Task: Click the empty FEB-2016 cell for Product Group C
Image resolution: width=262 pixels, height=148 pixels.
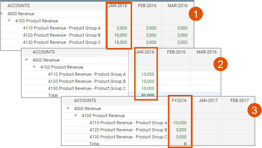Action: 175,89
